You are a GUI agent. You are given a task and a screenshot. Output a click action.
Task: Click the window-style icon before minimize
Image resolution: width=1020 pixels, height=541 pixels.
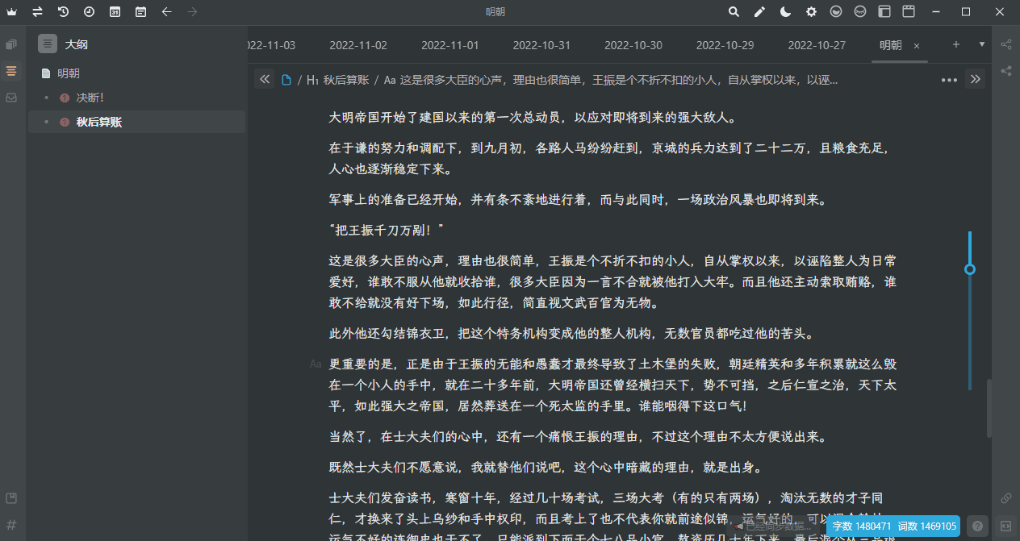click(x=908, y=12)
